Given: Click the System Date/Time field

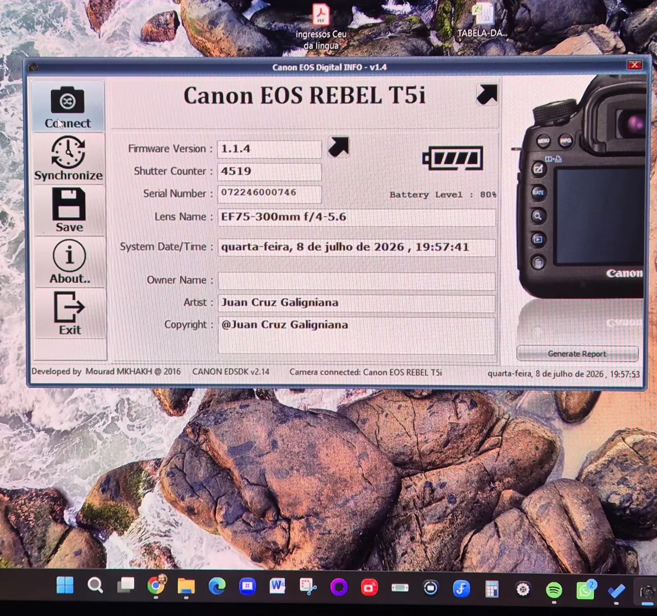Looking at the screenshot, I should pyautogui.click(x=357, y=247).
